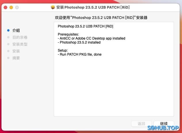Click the disabled 返回 (Back) button
Image resolution: width=182 pixels, height=133 pixels.
pyautogui.click(x=141, y=124)
